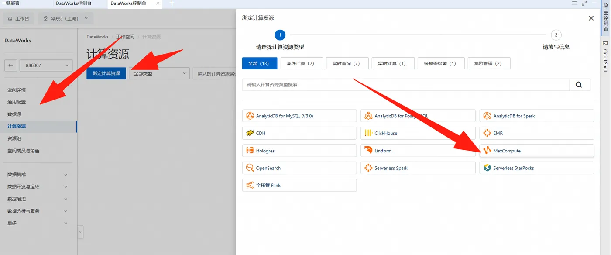
Task: Close the active DataWorks控制台 tab
Action: (158, 3)
